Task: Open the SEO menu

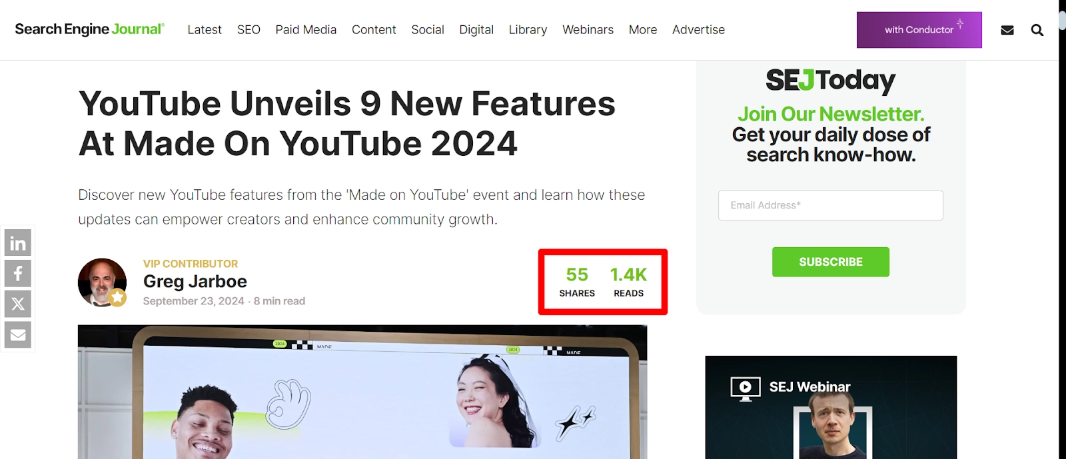Action: pyautogui.click(x=249, y=30)
